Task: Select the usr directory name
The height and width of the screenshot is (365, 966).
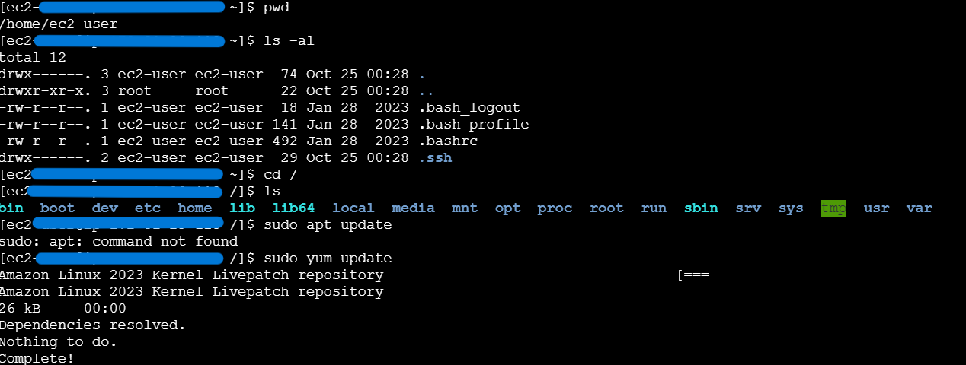Action: [x=876, y=208]
